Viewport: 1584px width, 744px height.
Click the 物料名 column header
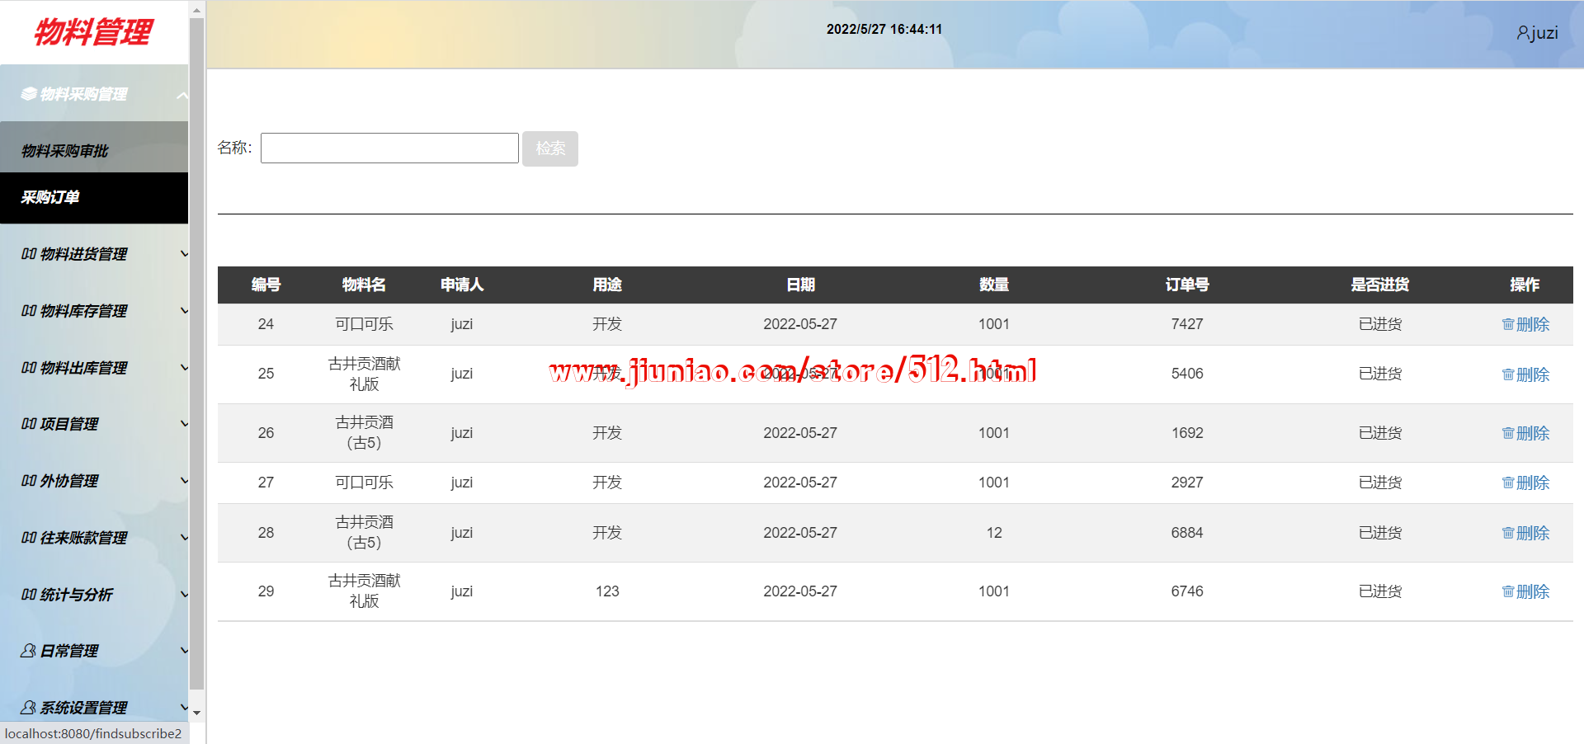pyautogui.click(x=364, y=285)
